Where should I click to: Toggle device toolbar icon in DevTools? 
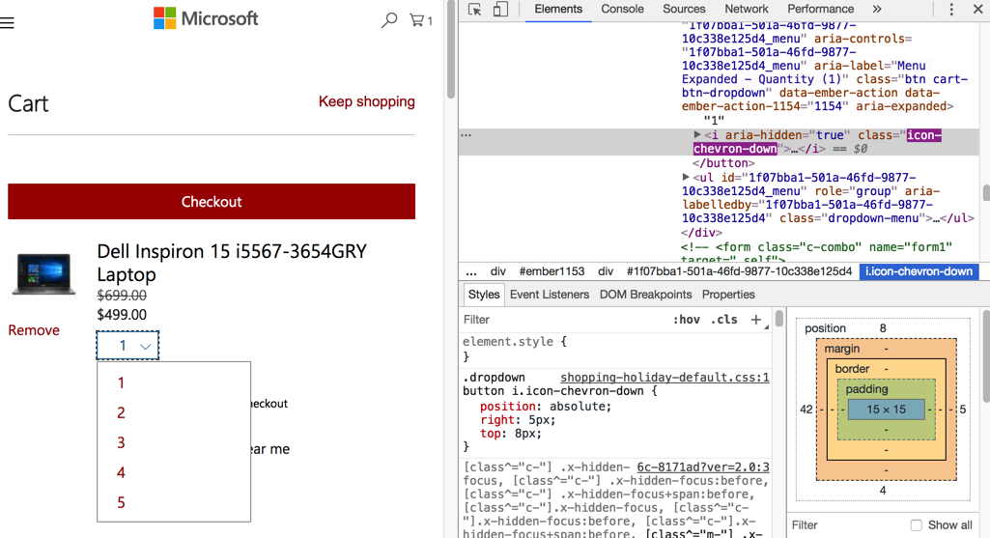coord(500,10)
